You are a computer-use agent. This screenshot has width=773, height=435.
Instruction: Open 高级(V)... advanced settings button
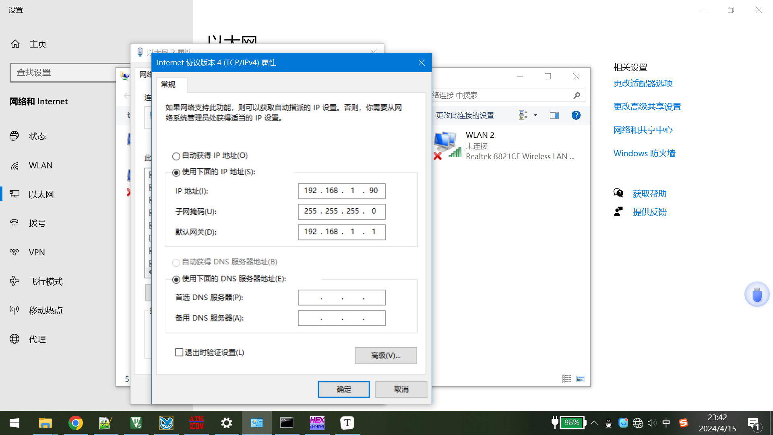[x=385, y=355]
